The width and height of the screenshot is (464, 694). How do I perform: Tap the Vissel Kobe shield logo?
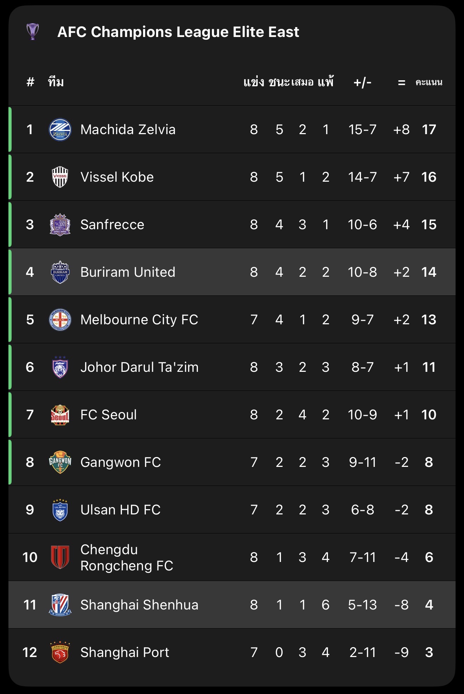[60, 177]
